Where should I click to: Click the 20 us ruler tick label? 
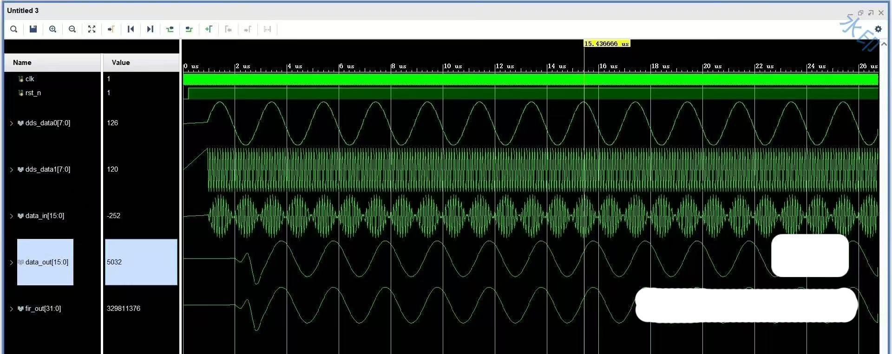tap(713, 66)
